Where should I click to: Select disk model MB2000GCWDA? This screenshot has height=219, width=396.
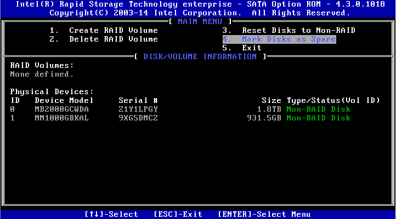[x=61, y=109]
